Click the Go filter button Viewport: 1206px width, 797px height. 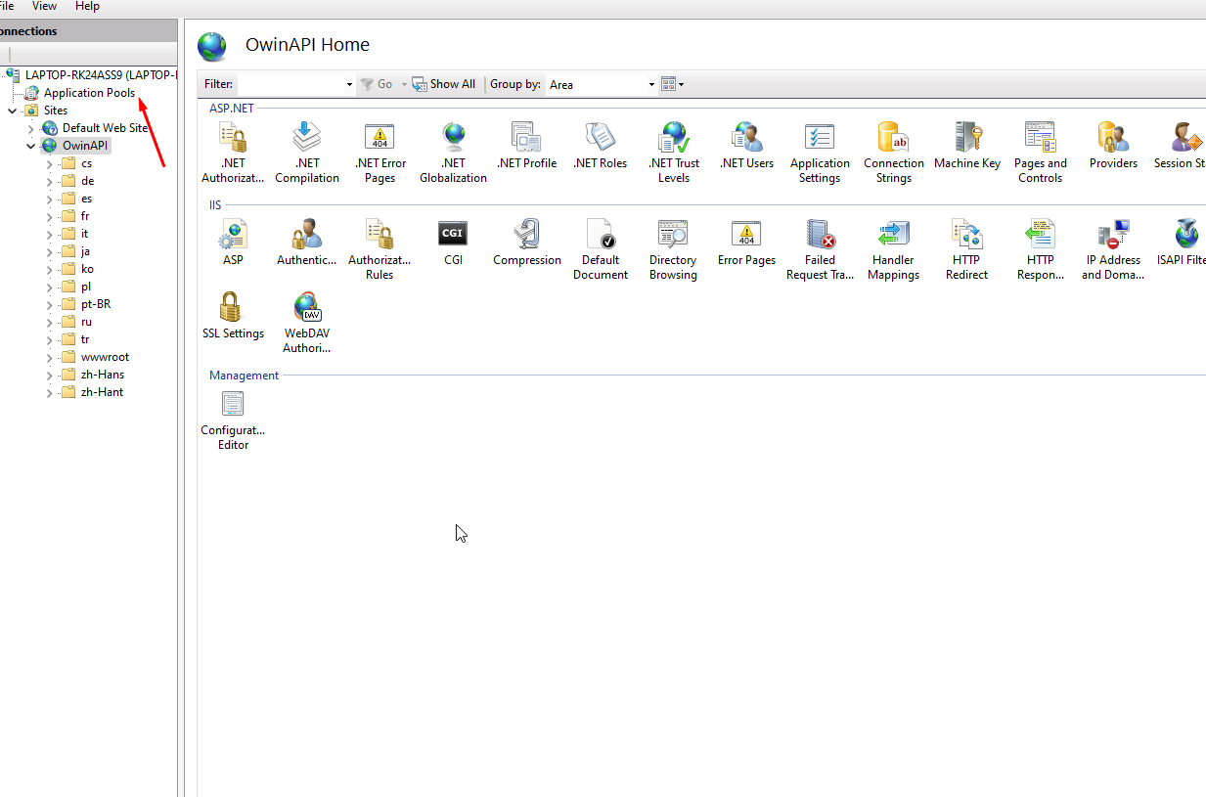(x=377, y=84)
